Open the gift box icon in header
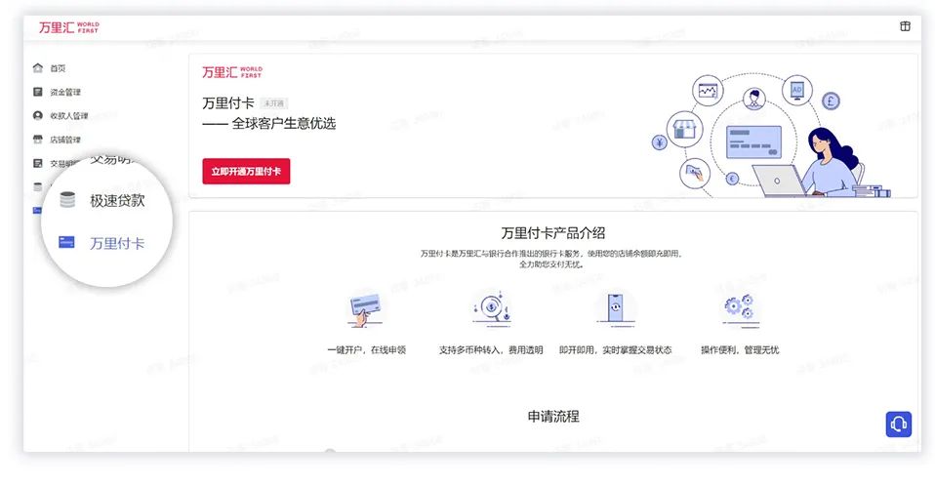The height and width of the screenshot is (485, 935). point(905,26)
